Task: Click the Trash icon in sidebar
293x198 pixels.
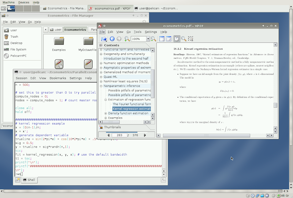Action: coord(14,37)
